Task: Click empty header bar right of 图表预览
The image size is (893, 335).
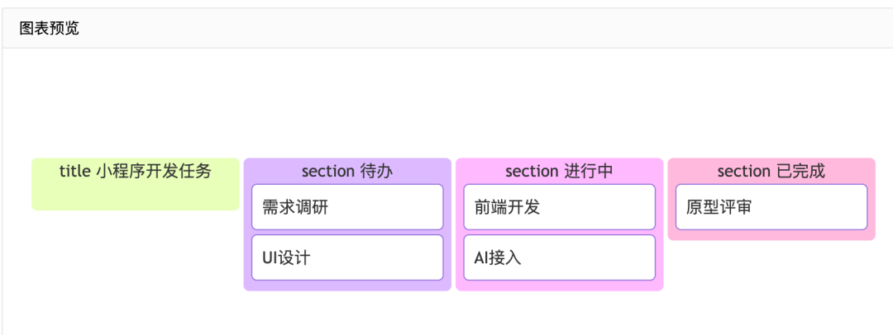Action: (x=463, y=28)
